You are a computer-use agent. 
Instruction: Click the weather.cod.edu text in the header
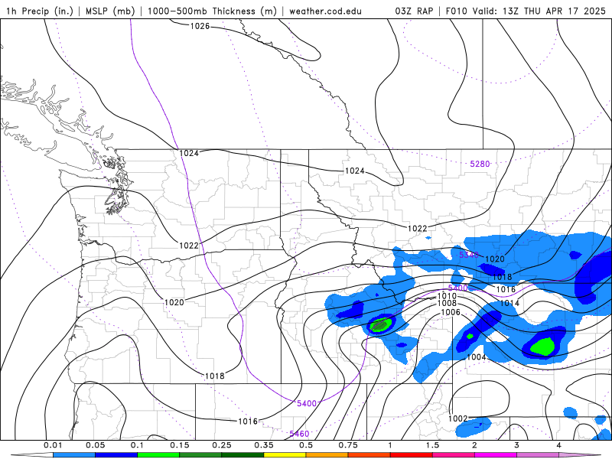tap(325, 11)
